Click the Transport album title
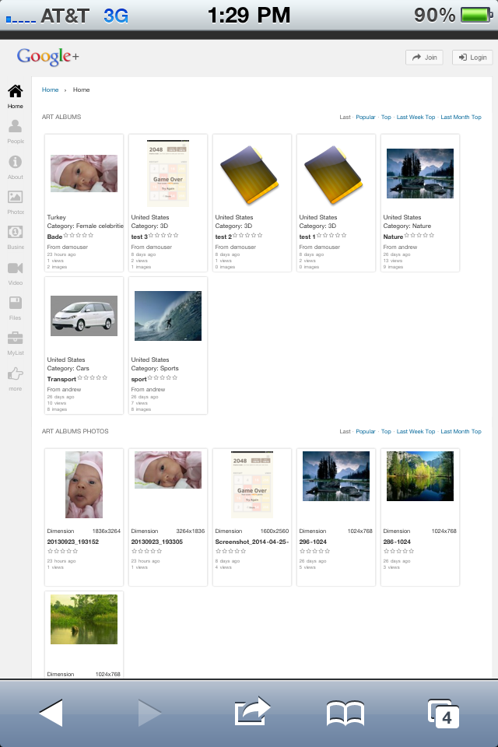 click(61, 379)
